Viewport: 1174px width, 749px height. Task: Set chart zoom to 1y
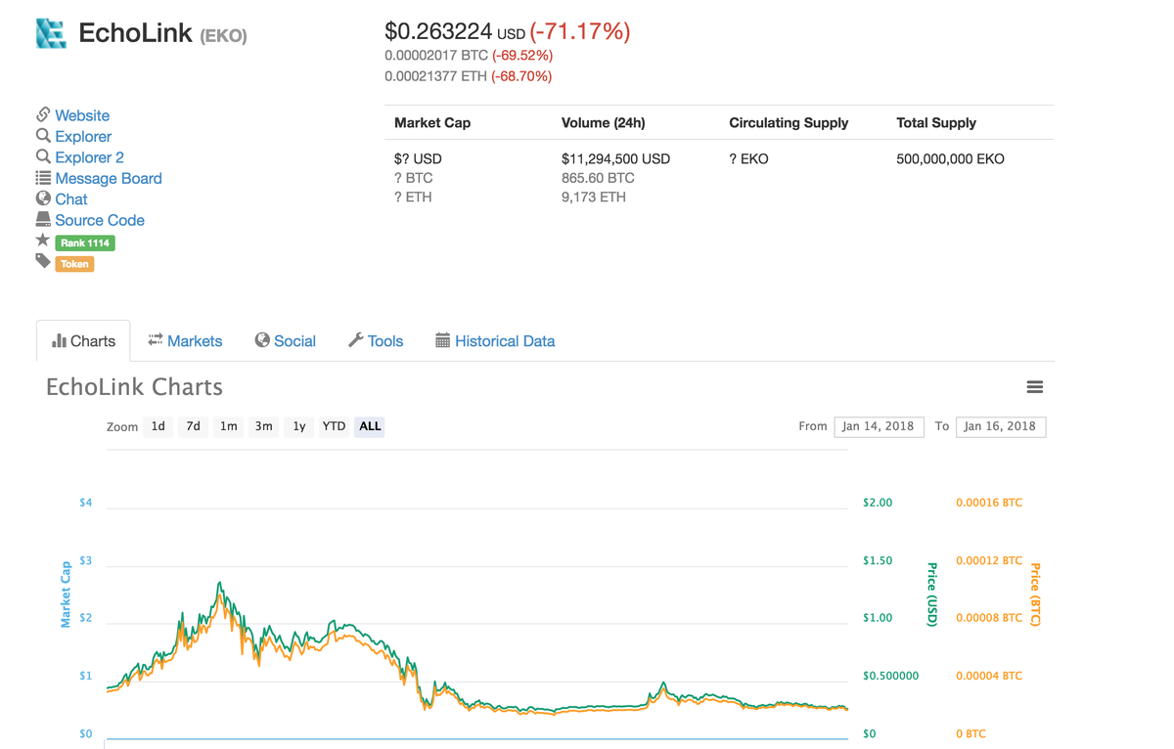298,426
